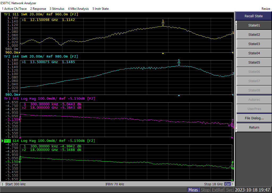Click marker 1 triangle on the yellow S11 trace
272x193 pixels.
163,24
